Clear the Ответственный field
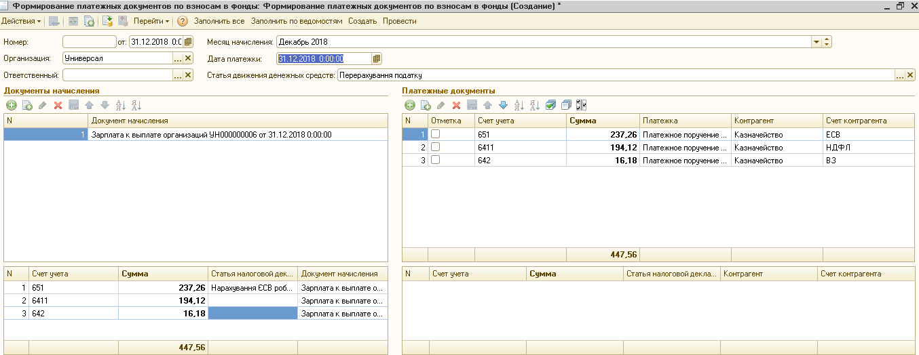 (x=188, y=75)
